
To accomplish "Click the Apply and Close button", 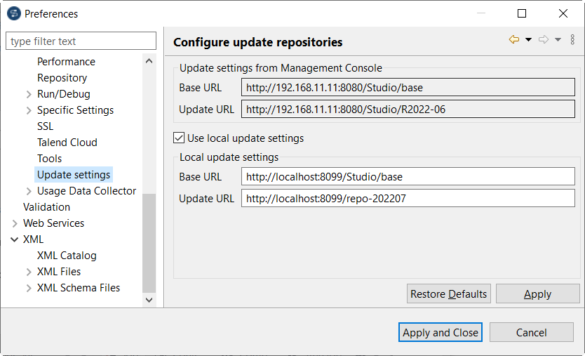I will (441, 333).
